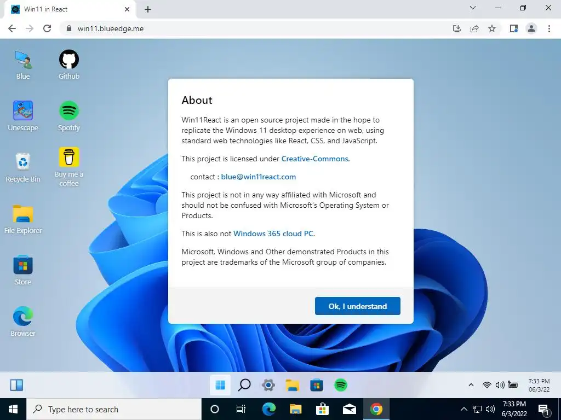
Task: Go back in Chrome
Action: [12, 28]
